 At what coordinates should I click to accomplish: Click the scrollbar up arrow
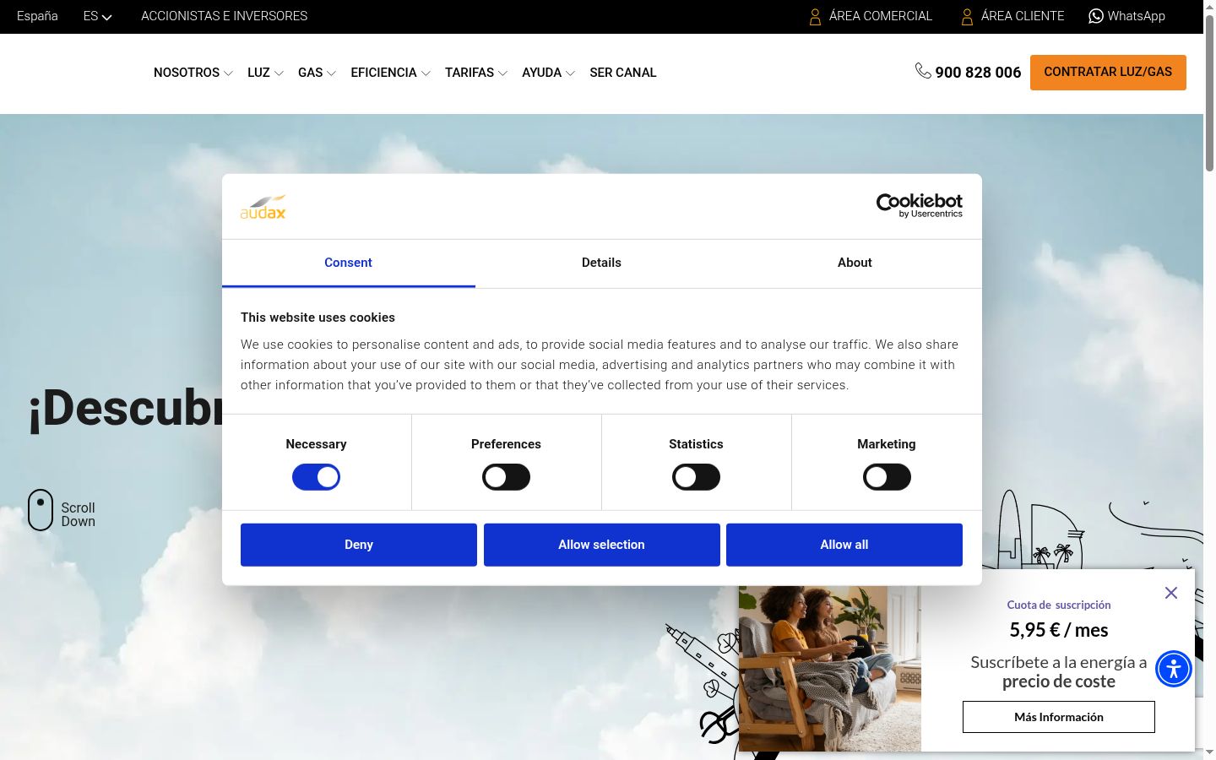tap(1209, 7)
